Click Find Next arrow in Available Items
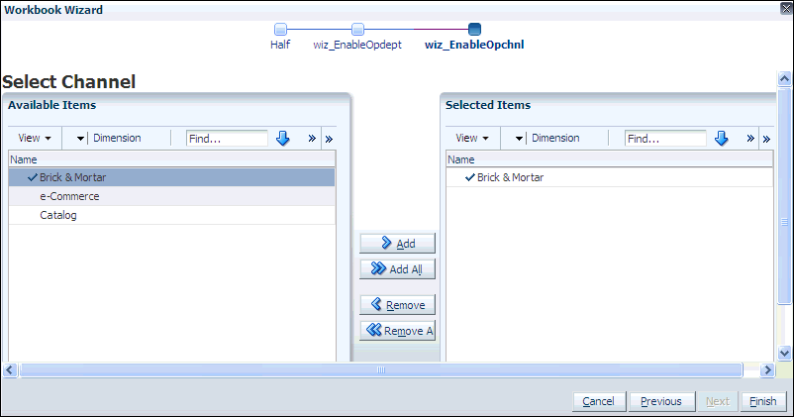The height and width of the screenshot is (417, 794). coord(282,139)
